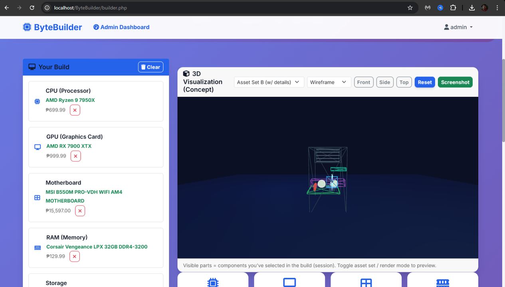
Task: Click the monitor icon beside Your Build
Action: (32, 67)
